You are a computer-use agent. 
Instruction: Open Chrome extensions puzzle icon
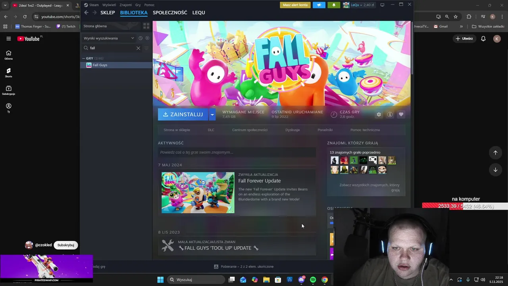click(x=469, y=17)
